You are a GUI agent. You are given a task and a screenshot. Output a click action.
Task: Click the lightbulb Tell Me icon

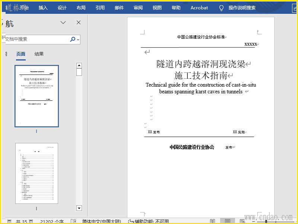pyautogui.click(x=222, y=7)
